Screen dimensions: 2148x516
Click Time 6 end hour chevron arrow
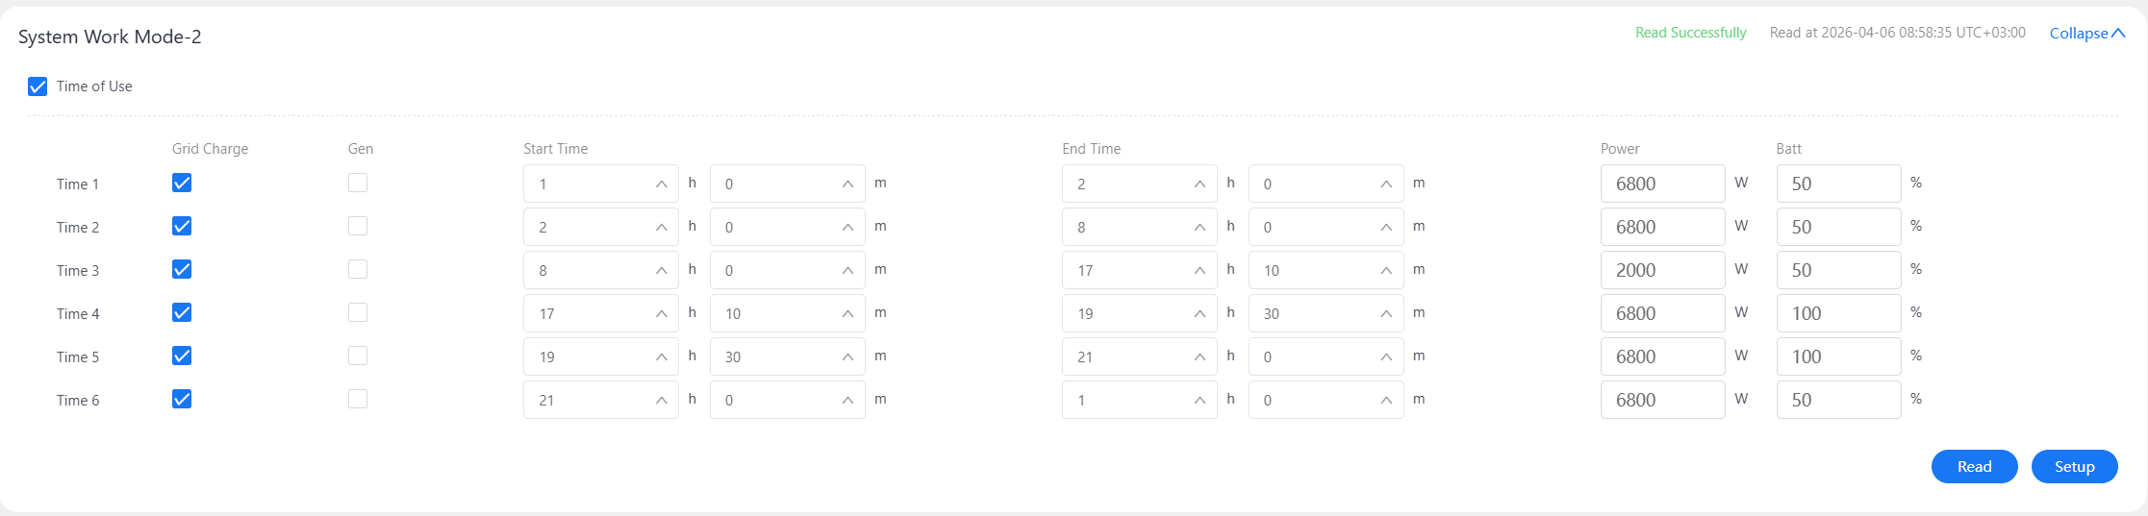tap(1199, 401)
